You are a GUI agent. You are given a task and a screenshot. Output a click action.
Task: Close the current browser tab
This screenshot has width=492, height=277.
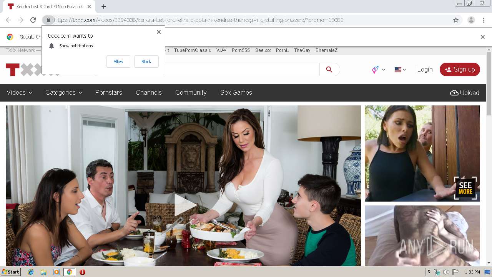point(90,7)
